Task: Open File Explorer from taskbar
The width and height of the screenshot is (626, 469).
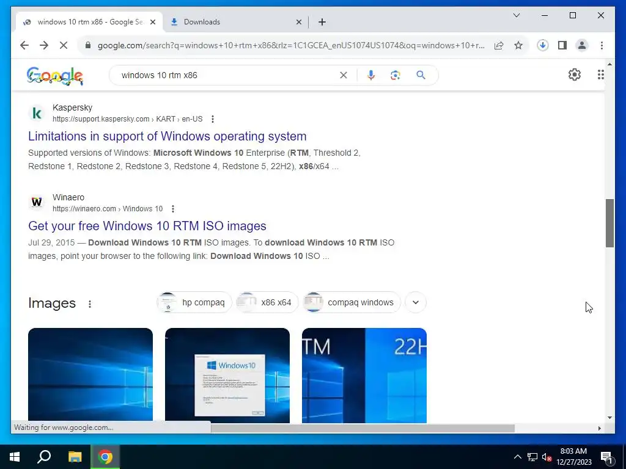Action: click(x=75, y=457)
